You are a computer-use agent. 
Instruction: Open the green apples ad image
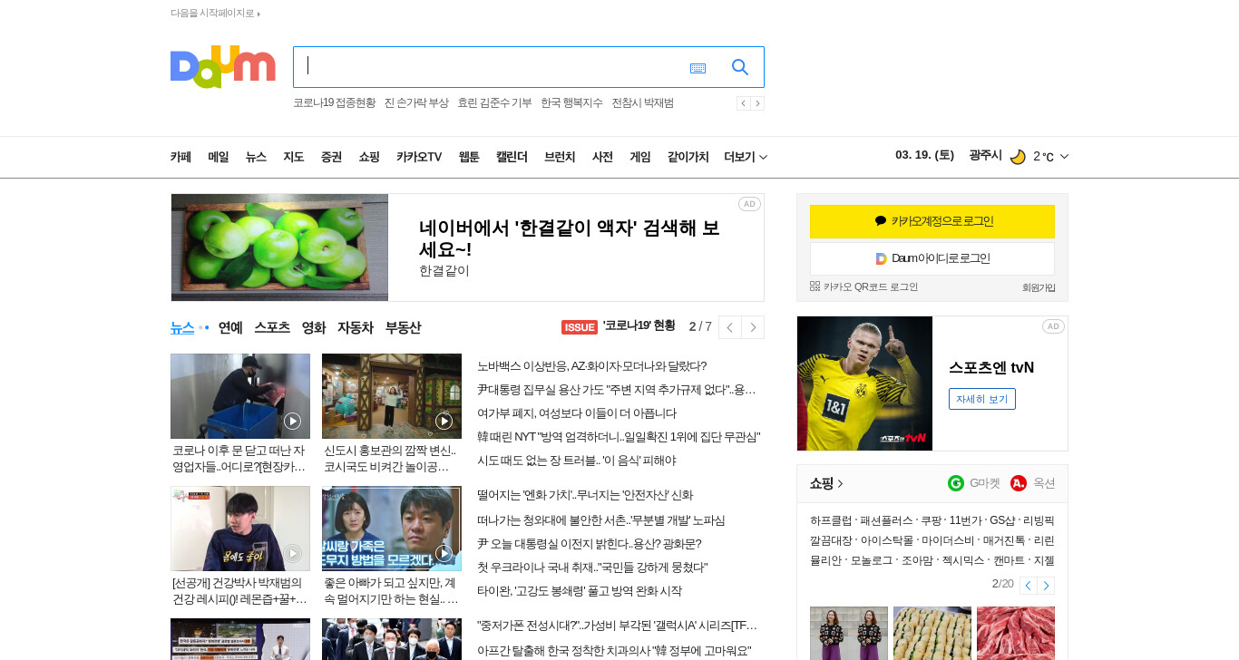279,247
